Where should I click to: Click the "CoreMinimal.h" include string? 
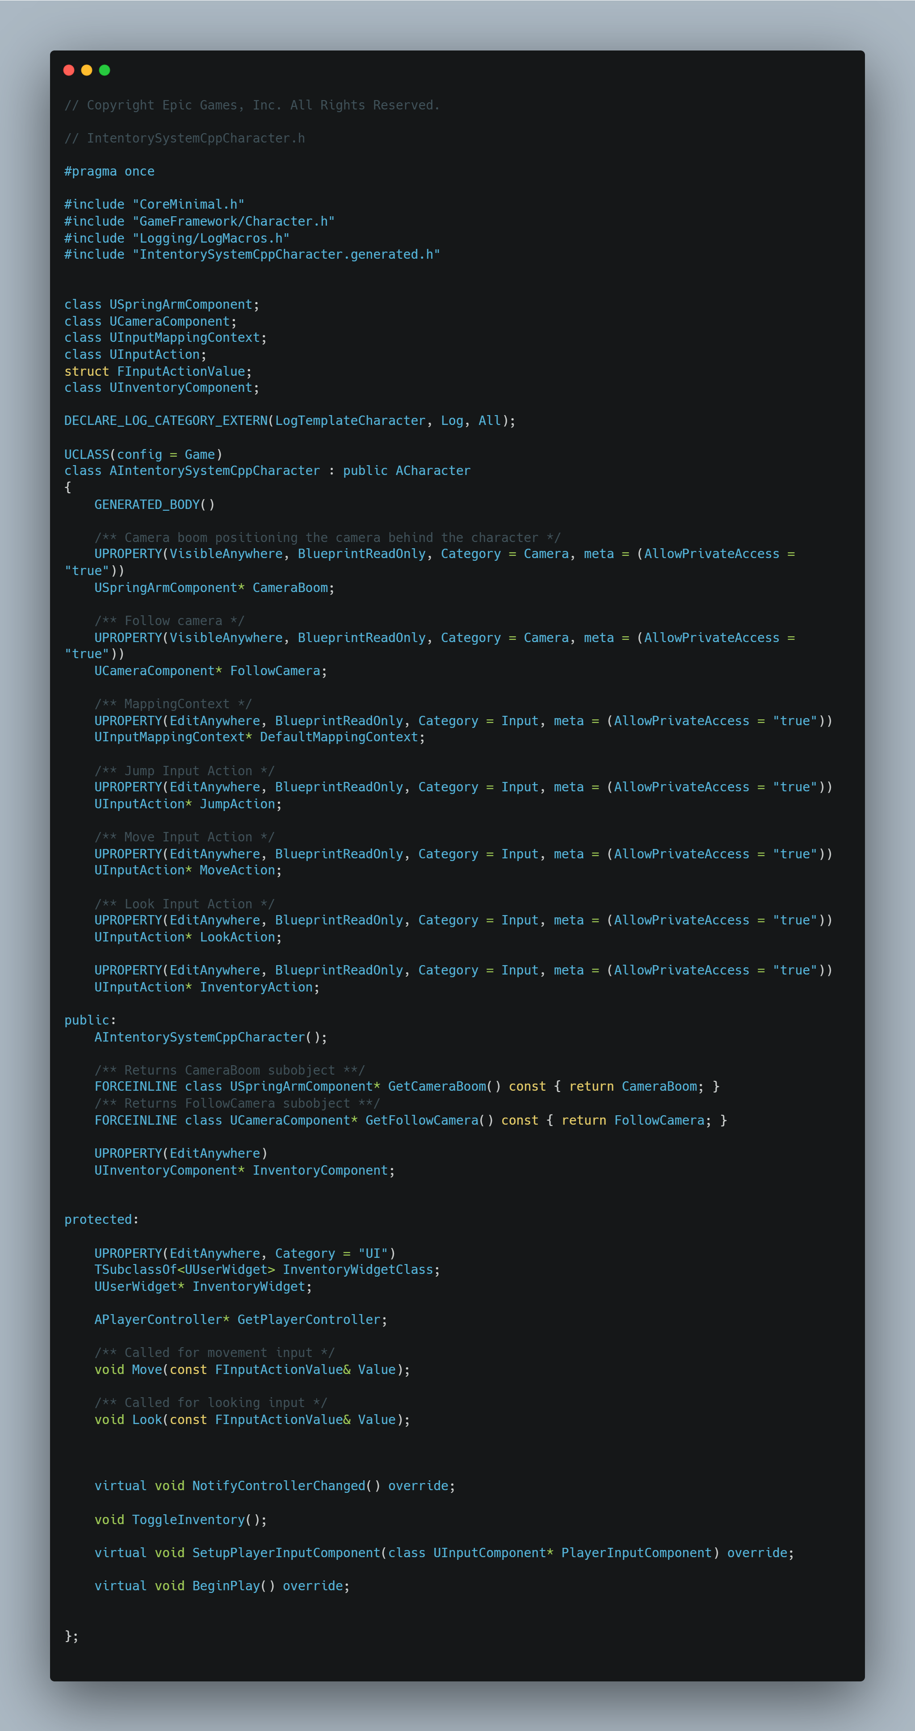pyautogui.click(x=188, y=204)
